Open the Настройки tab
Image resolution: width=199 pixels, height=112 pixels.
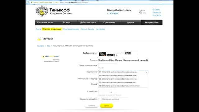coord(100,29)
